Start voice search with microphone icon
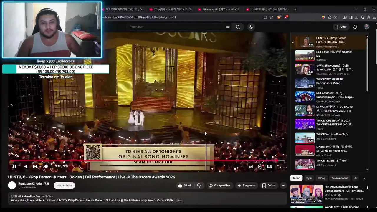Image resolution: width=377 pixels, height=212 pixels. 251,27
